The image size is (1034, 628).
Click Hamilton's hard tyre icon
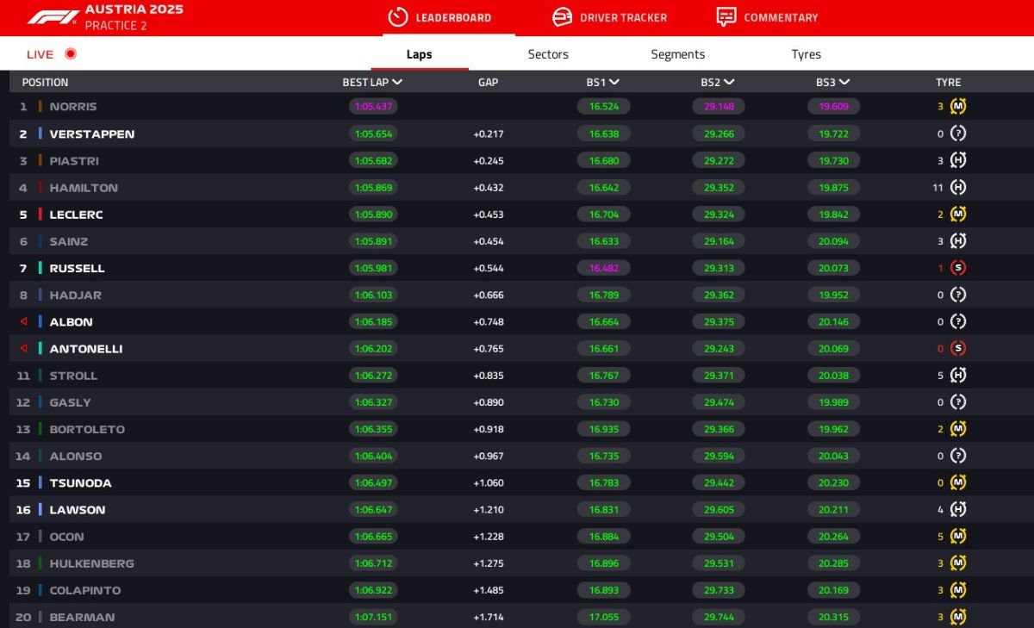click(x=958, y=188)
